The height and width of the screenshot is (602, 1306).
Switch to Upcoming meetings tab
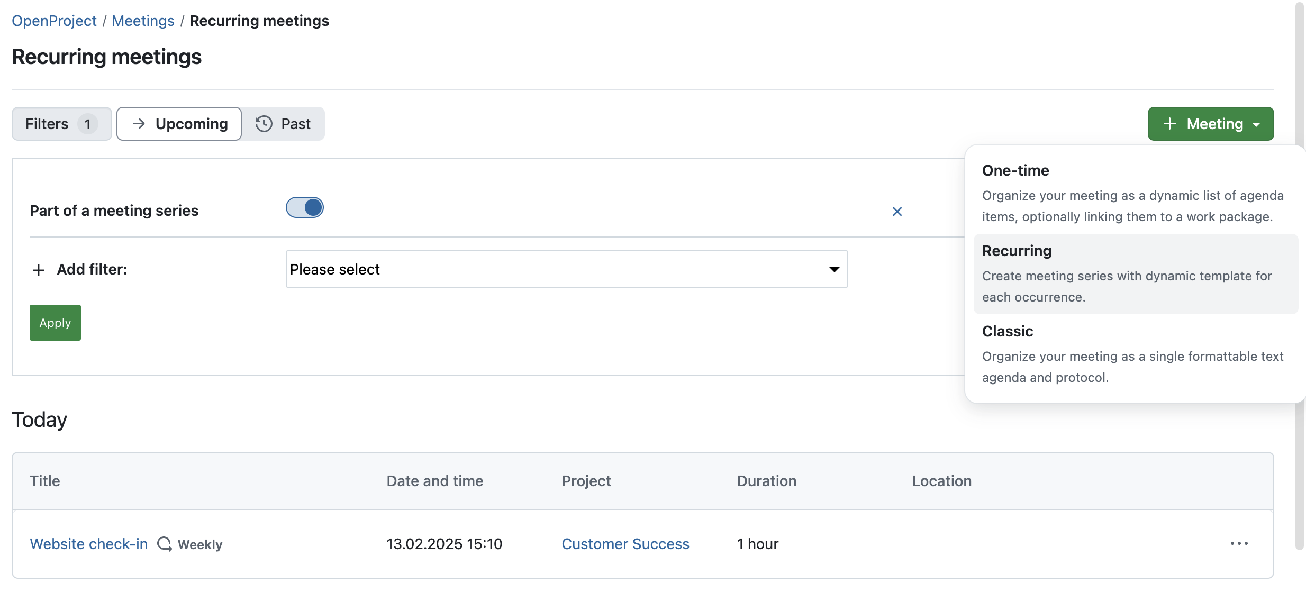tap(180, 123)
